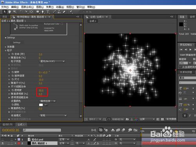This screenshot has height=147, width=196.
Task: Open blend mode dropdown for 红心2.psd layer
Action: tap(64, 140)
